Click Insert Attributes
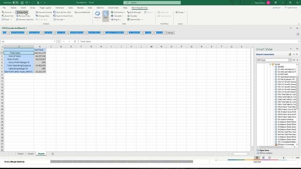301x169 pixels. point(82,12)
